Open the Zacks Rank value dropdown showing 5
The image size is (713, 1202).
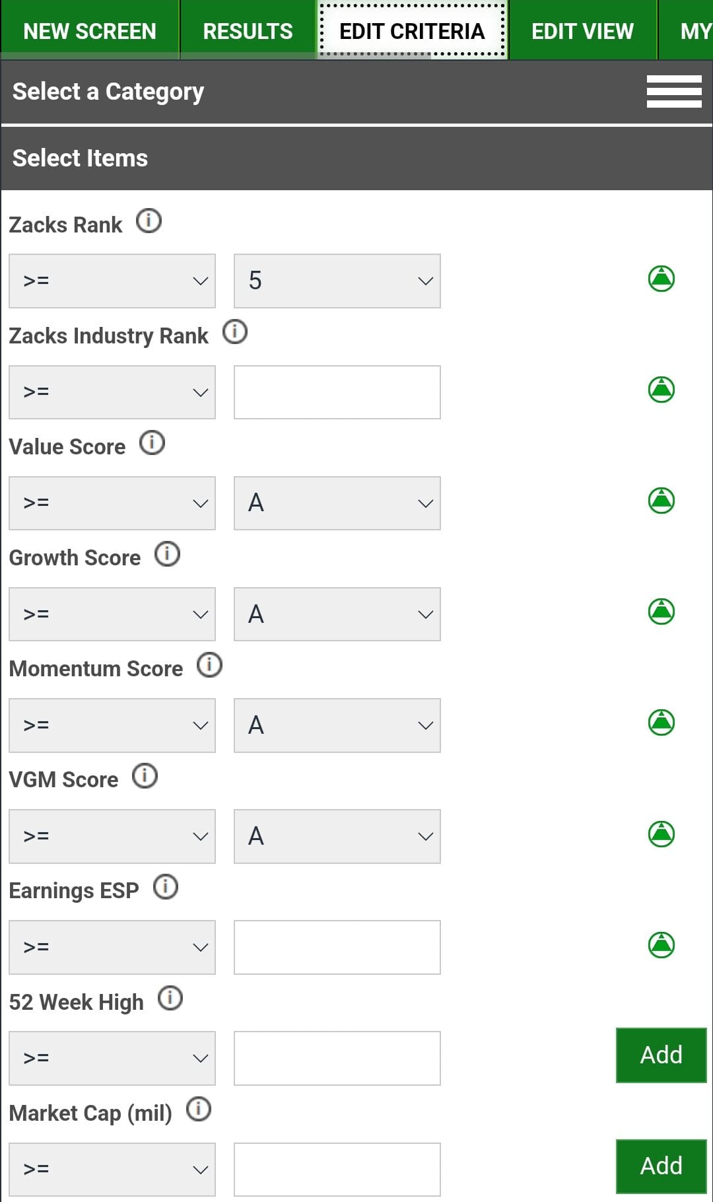click(336, 281)
